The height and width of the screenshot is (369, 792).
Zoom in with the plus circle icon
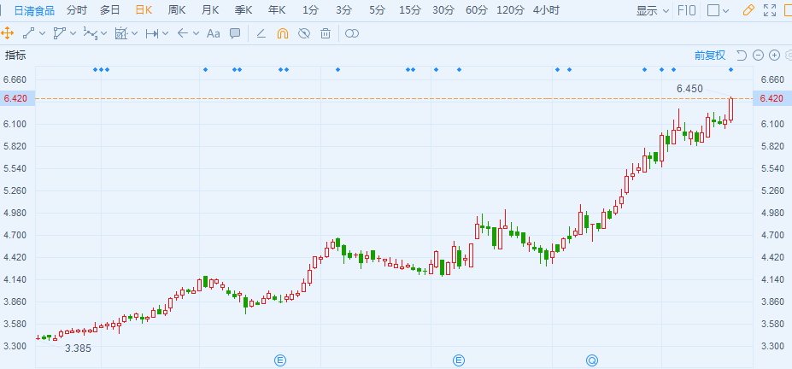[774, 56]
